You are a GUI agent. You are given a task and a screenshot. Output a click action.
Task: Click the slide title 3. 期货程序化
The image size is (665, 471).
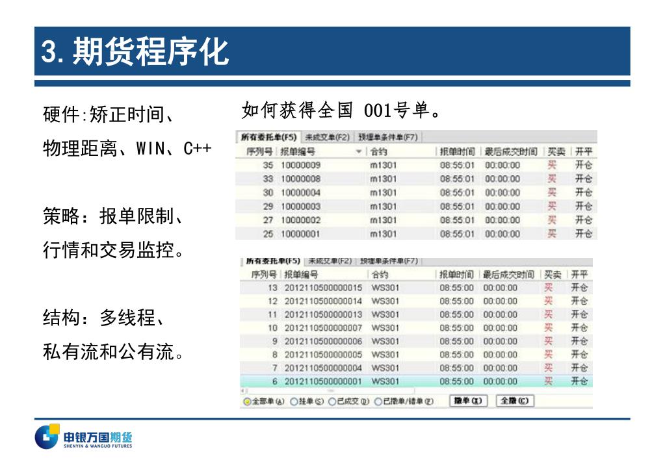135,51
